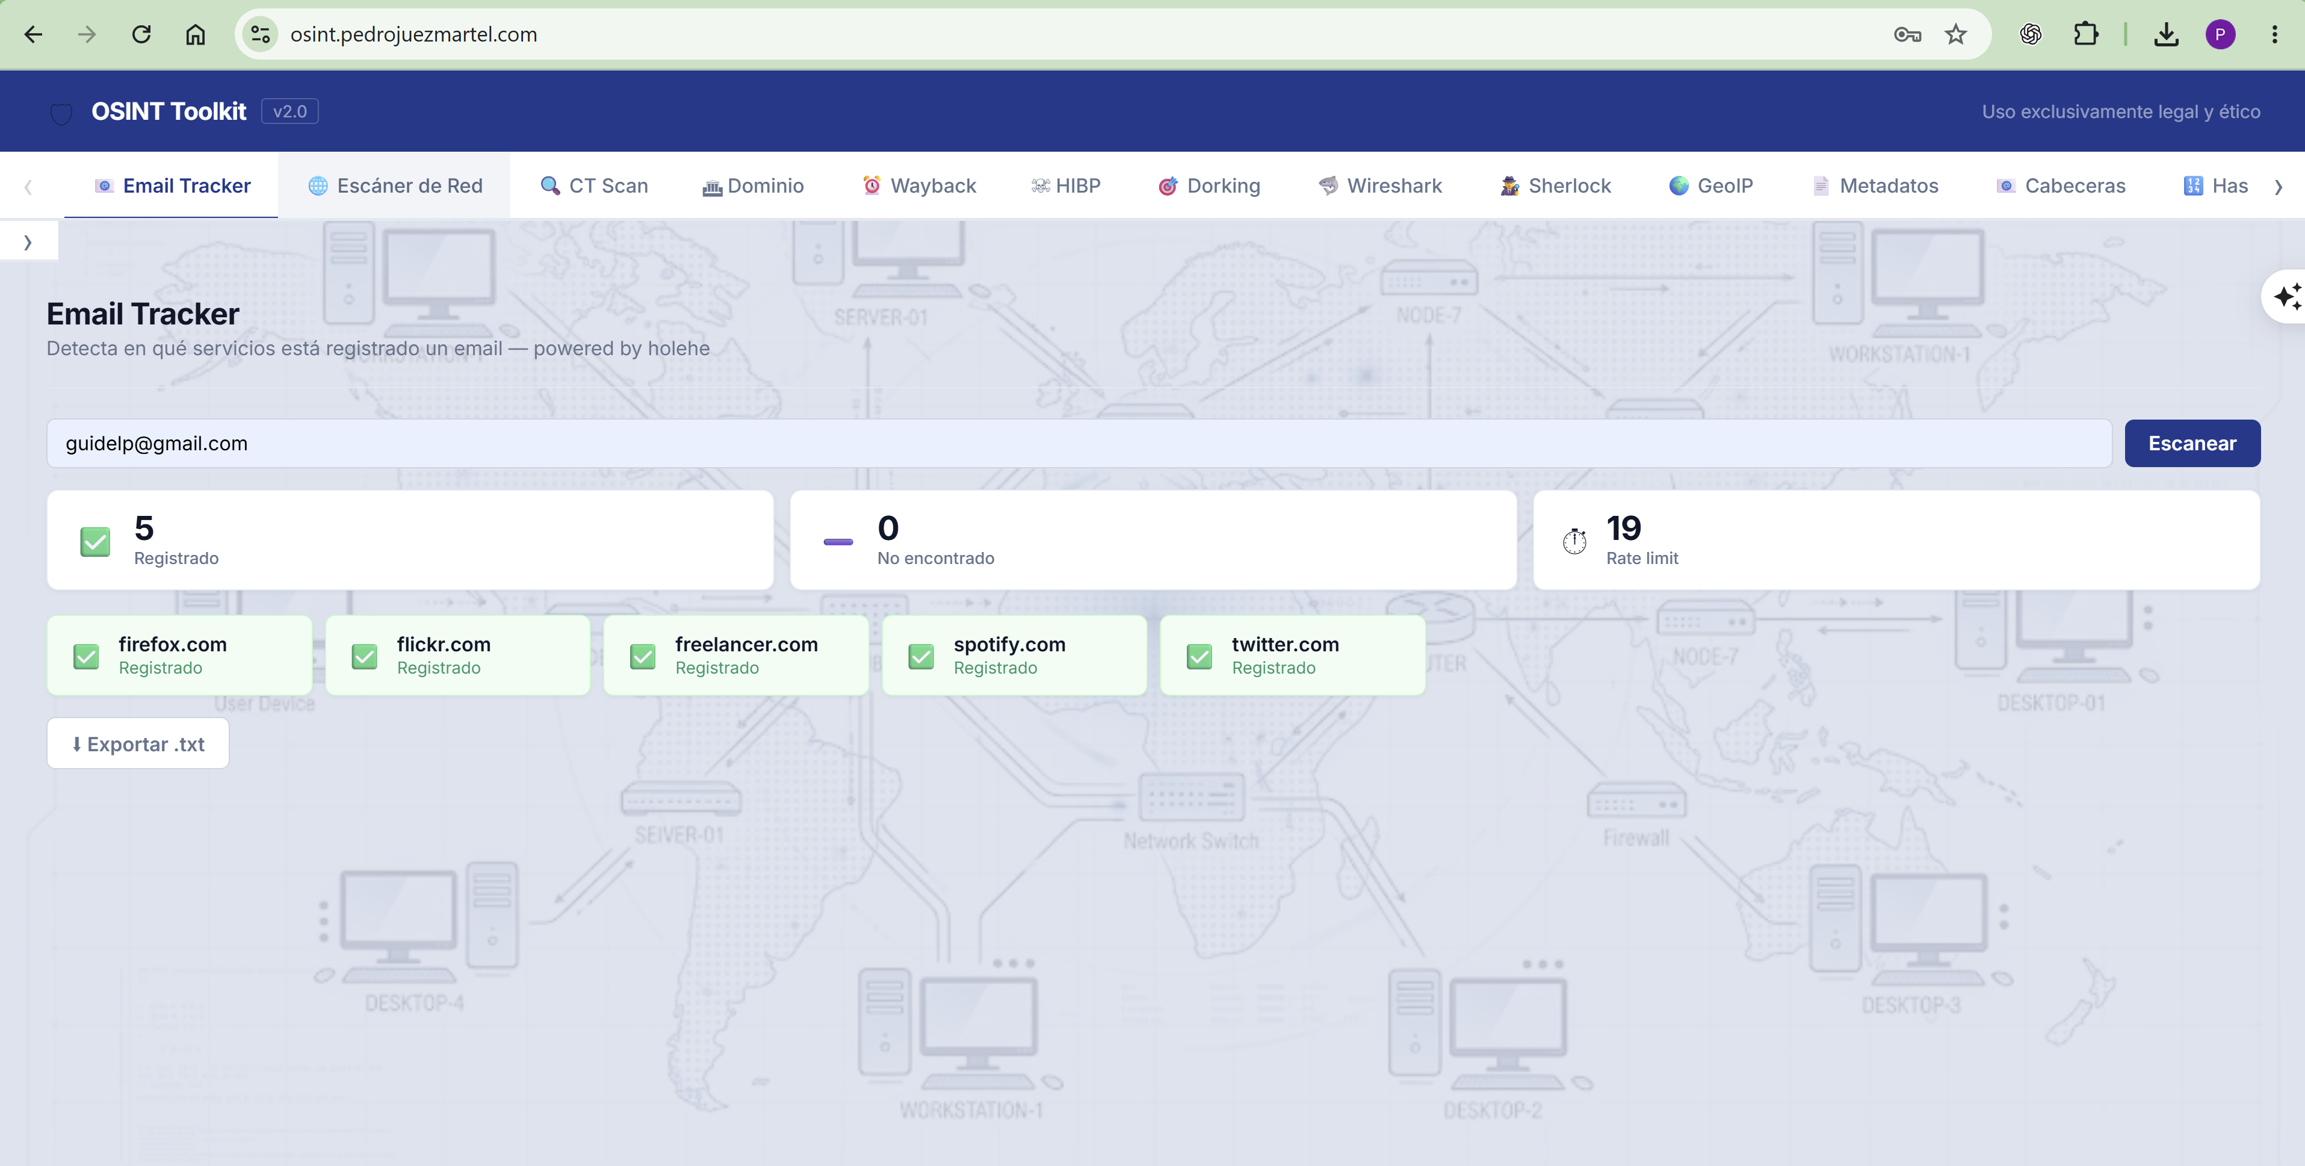The width and height of the screenshot is (2305, 1166).
Task: Open the Dorking tab
Action: [1209, 185]
